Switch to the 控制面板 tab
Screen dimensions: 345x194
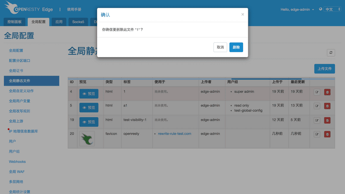pos(14,22)
